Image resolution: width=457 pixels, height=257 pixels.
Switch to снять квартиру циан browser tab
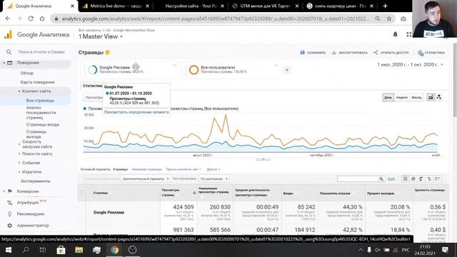pyautogui.click(x=340, y=6)
